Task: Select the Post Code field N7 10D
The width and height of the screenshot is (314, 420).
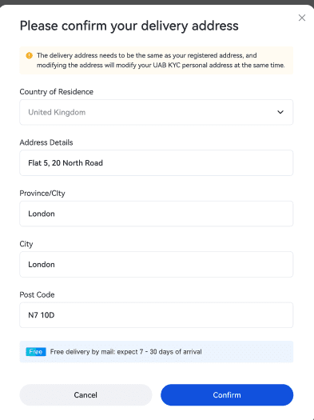Action: tap(156, 315)
